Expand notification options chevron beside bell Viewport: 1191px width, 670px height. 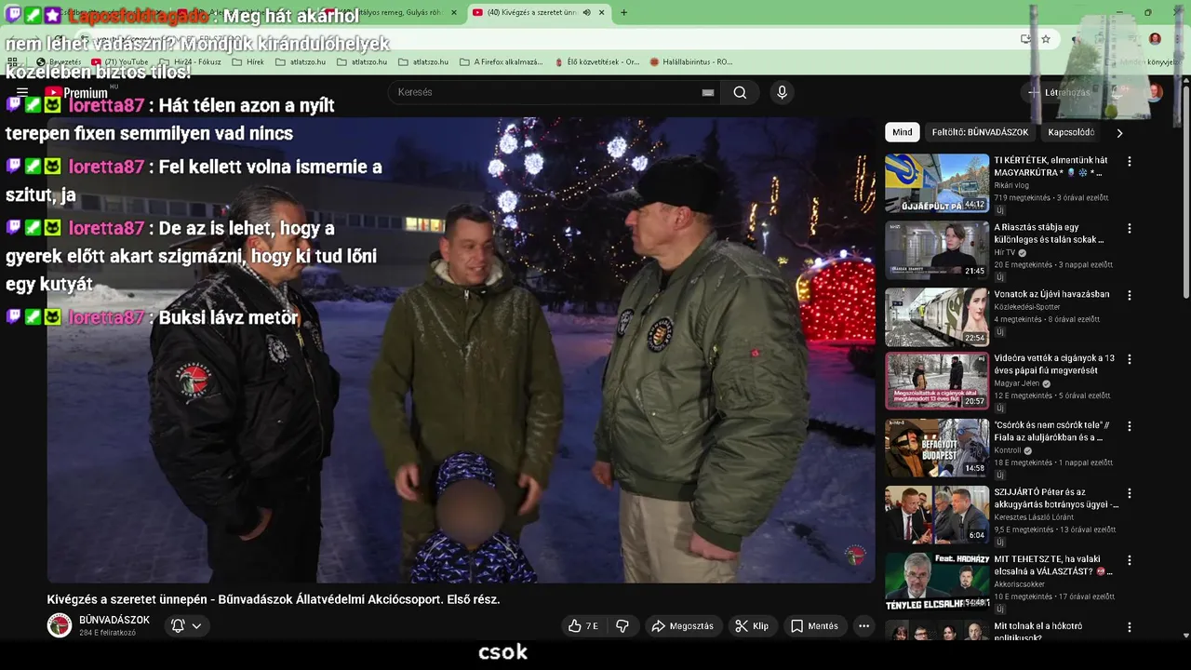[196, 626]
